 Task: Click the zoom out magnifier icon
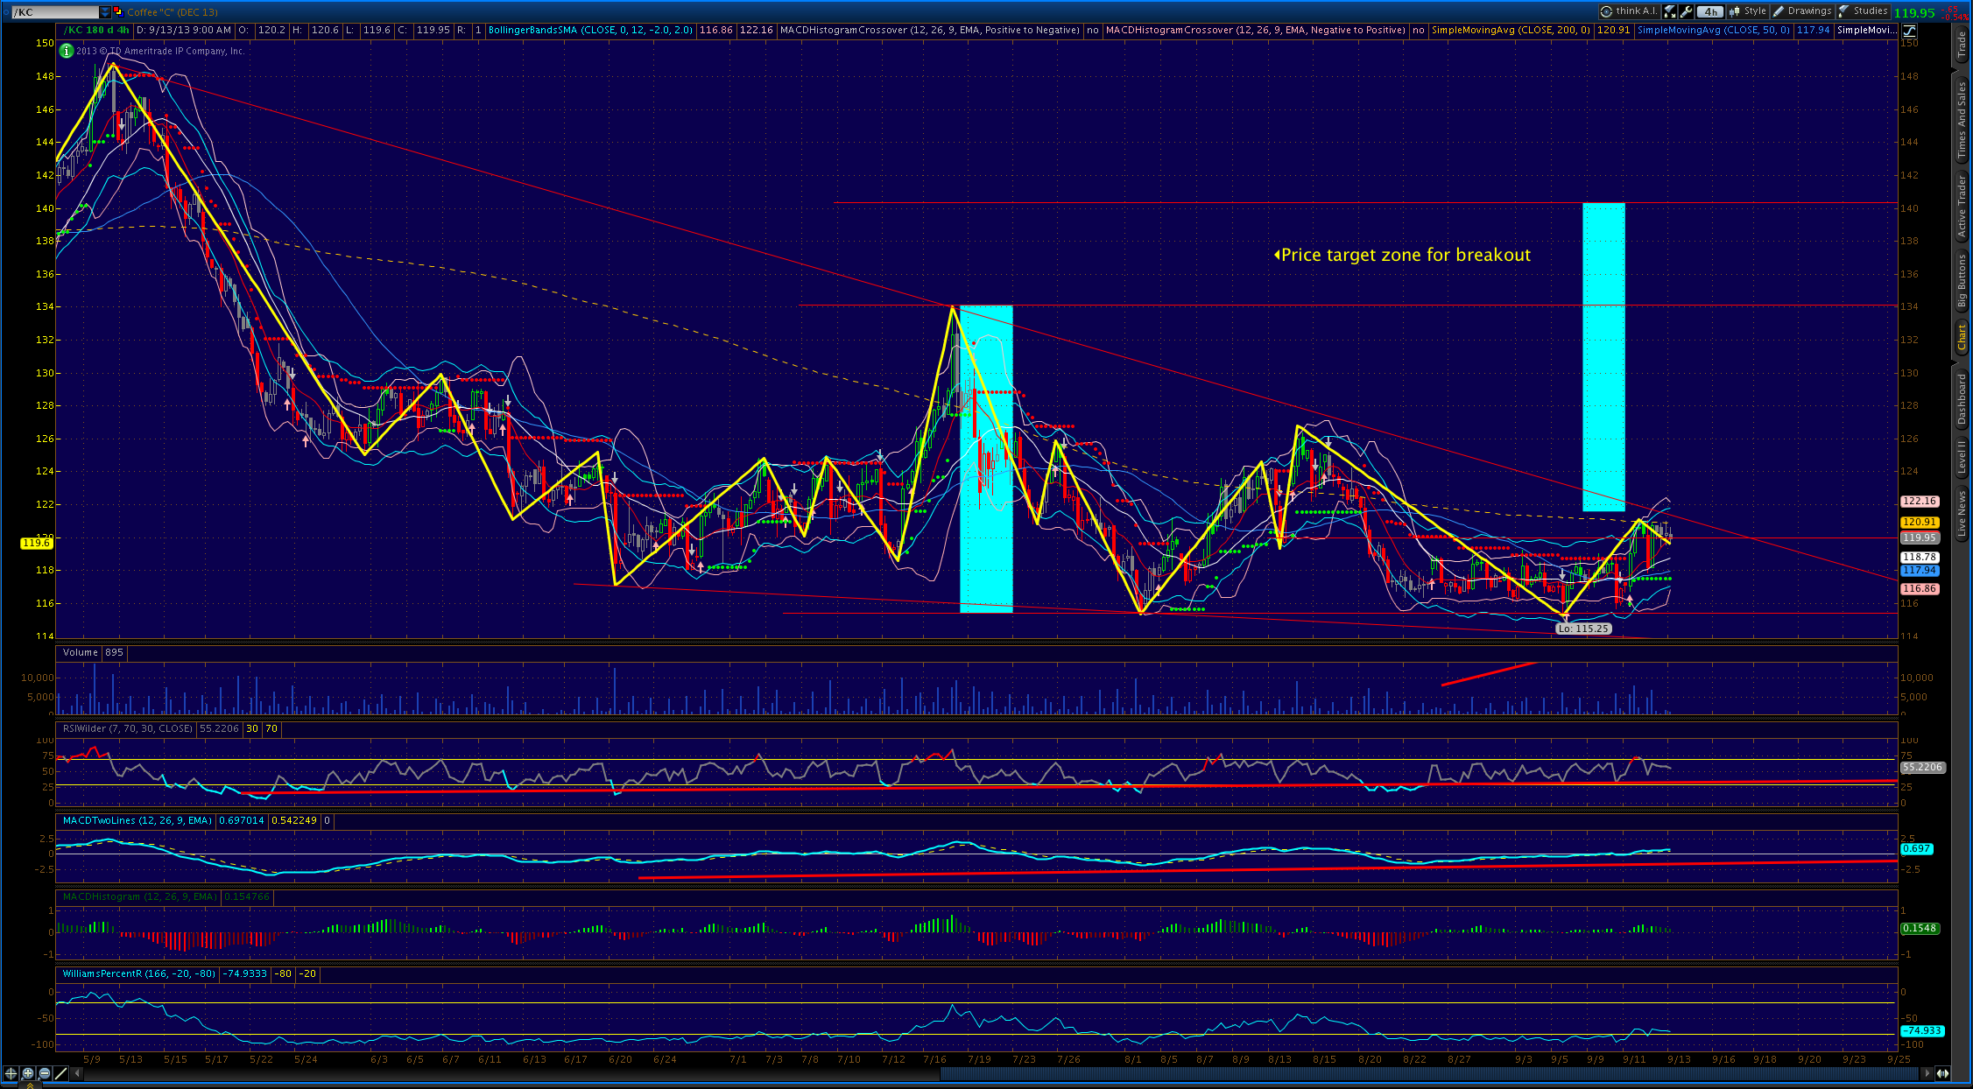[x=45, y=1073]
